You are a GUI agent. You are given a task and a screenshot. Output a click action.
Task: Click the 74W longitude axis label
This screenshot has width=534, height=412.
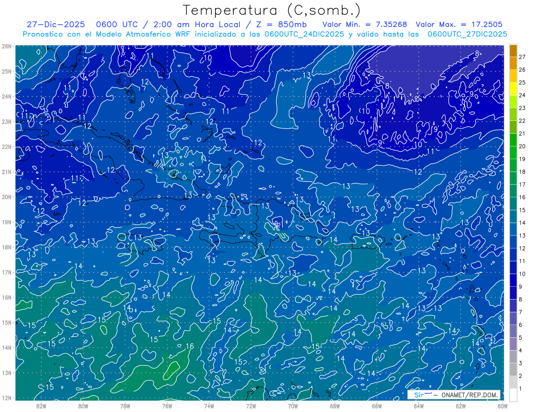point(209,405)
